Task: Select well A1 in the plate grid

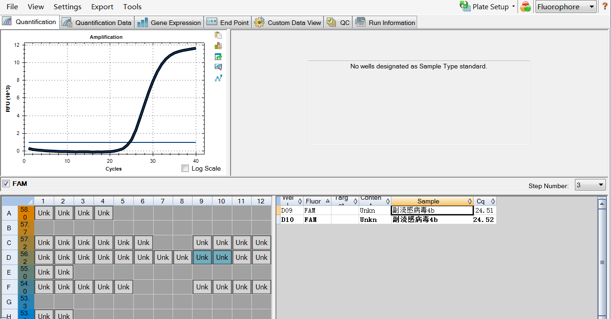Action: point(44,213)
